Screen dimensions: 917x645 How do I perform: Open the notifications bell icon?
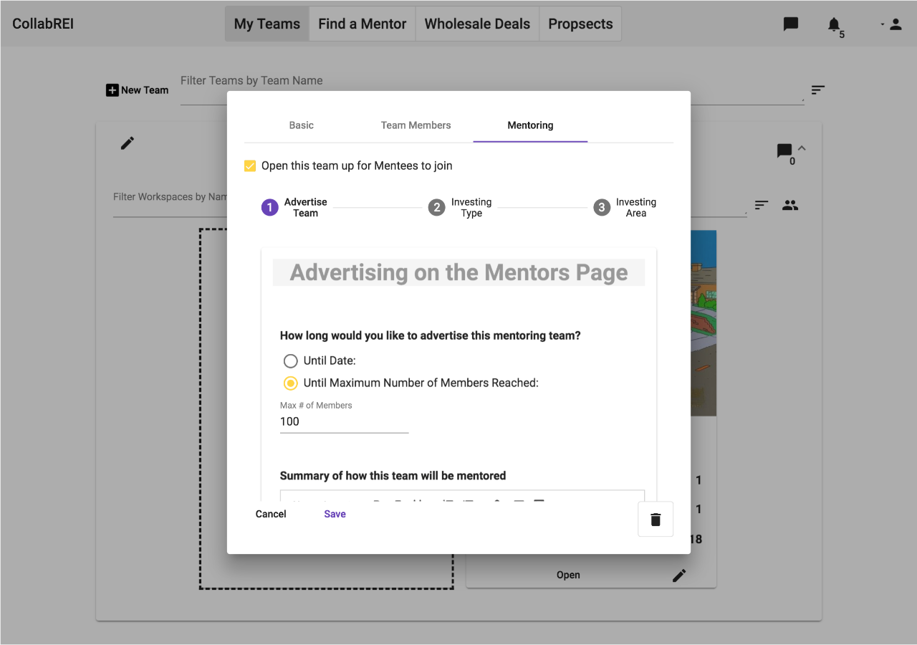point(834,24)
